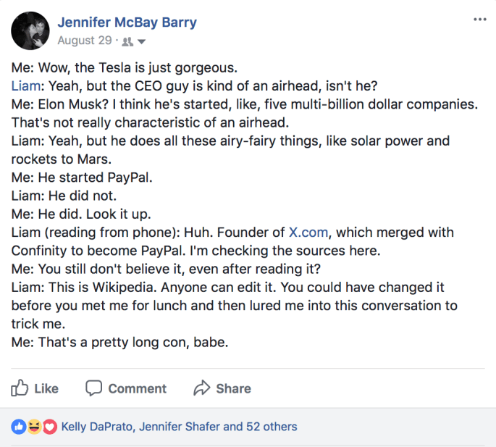Expand the audience selector dropdown arrow

[x=142, y=41]
